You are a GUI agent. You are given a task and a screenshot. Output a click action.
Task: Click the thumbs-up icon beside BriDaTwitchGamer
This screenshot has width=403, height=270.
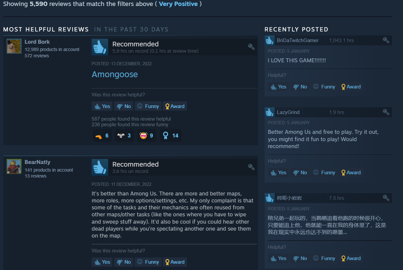(269, 40)
